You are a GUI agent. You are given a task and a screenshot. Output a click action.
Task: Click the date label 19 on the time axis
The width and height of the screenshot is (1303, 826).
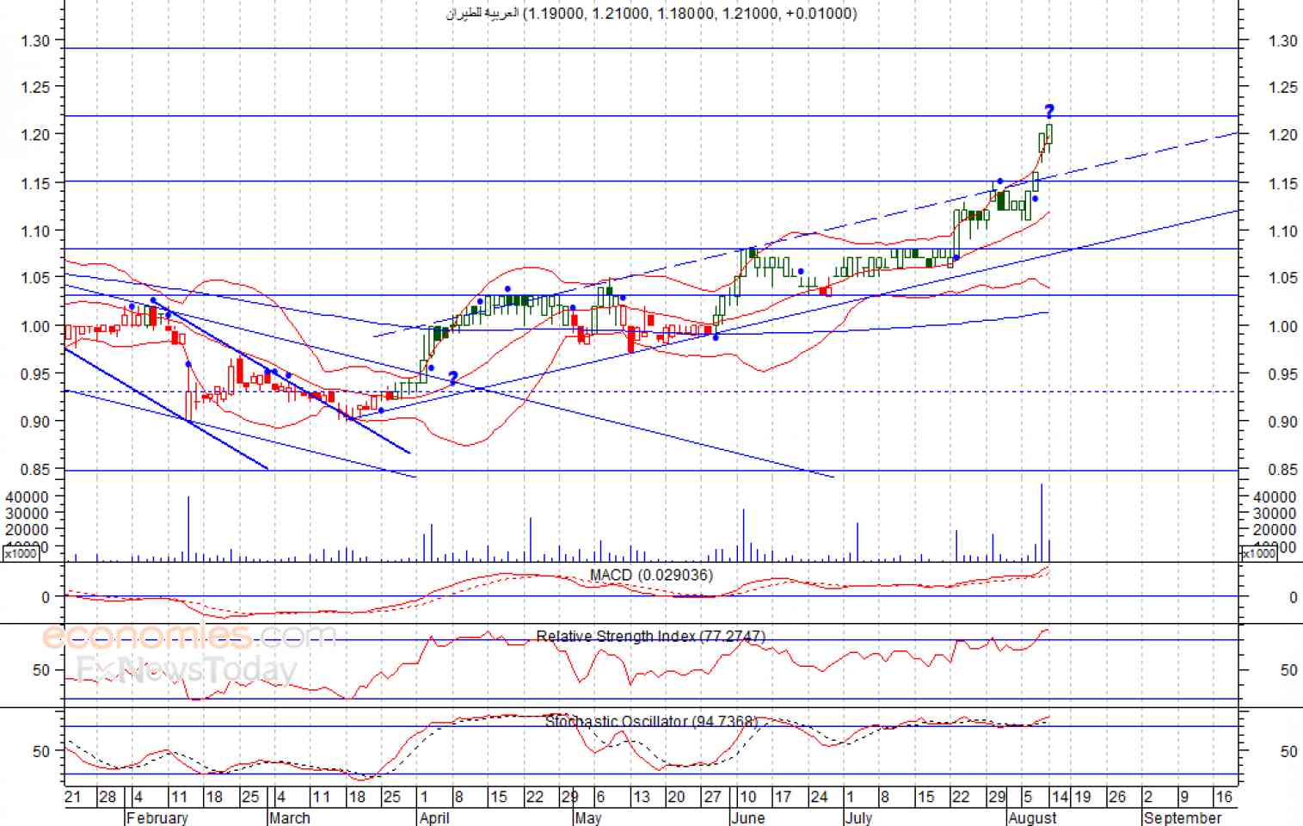(x=1082, y=797)
